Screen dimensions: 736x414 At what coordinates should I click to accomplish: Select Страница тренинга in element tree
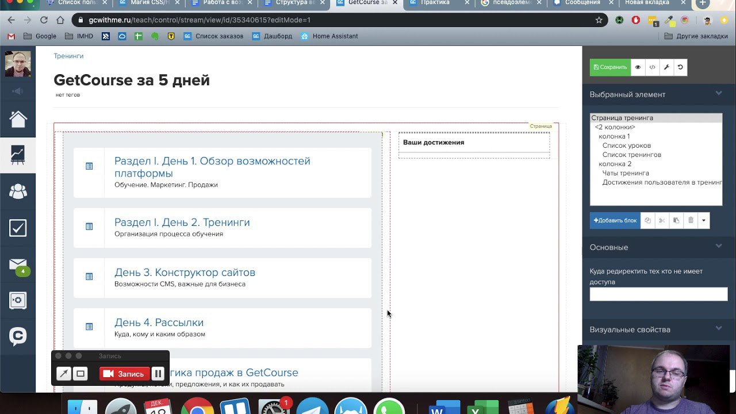[x=656, y=118]
